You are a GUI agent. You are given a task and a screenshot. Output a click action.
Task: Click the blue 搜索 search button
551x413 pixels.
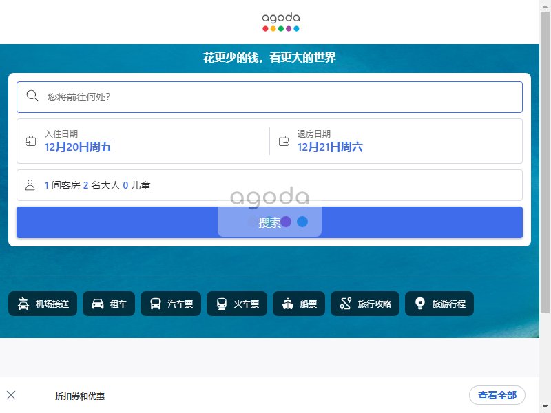269,222
